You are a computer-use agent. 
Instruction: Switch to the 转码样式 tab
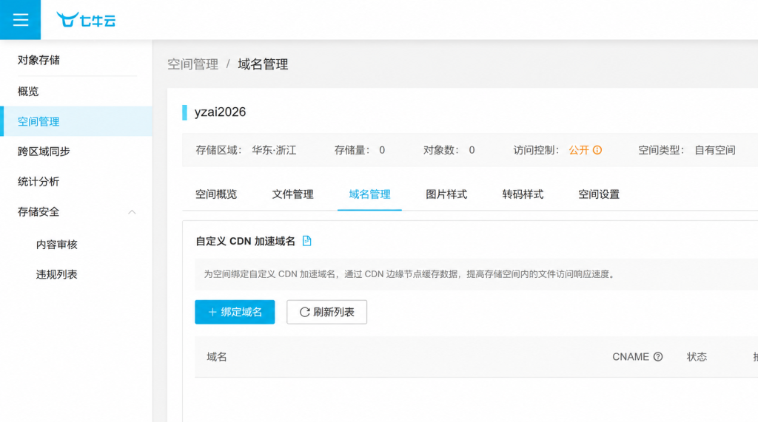coord(523,194)
